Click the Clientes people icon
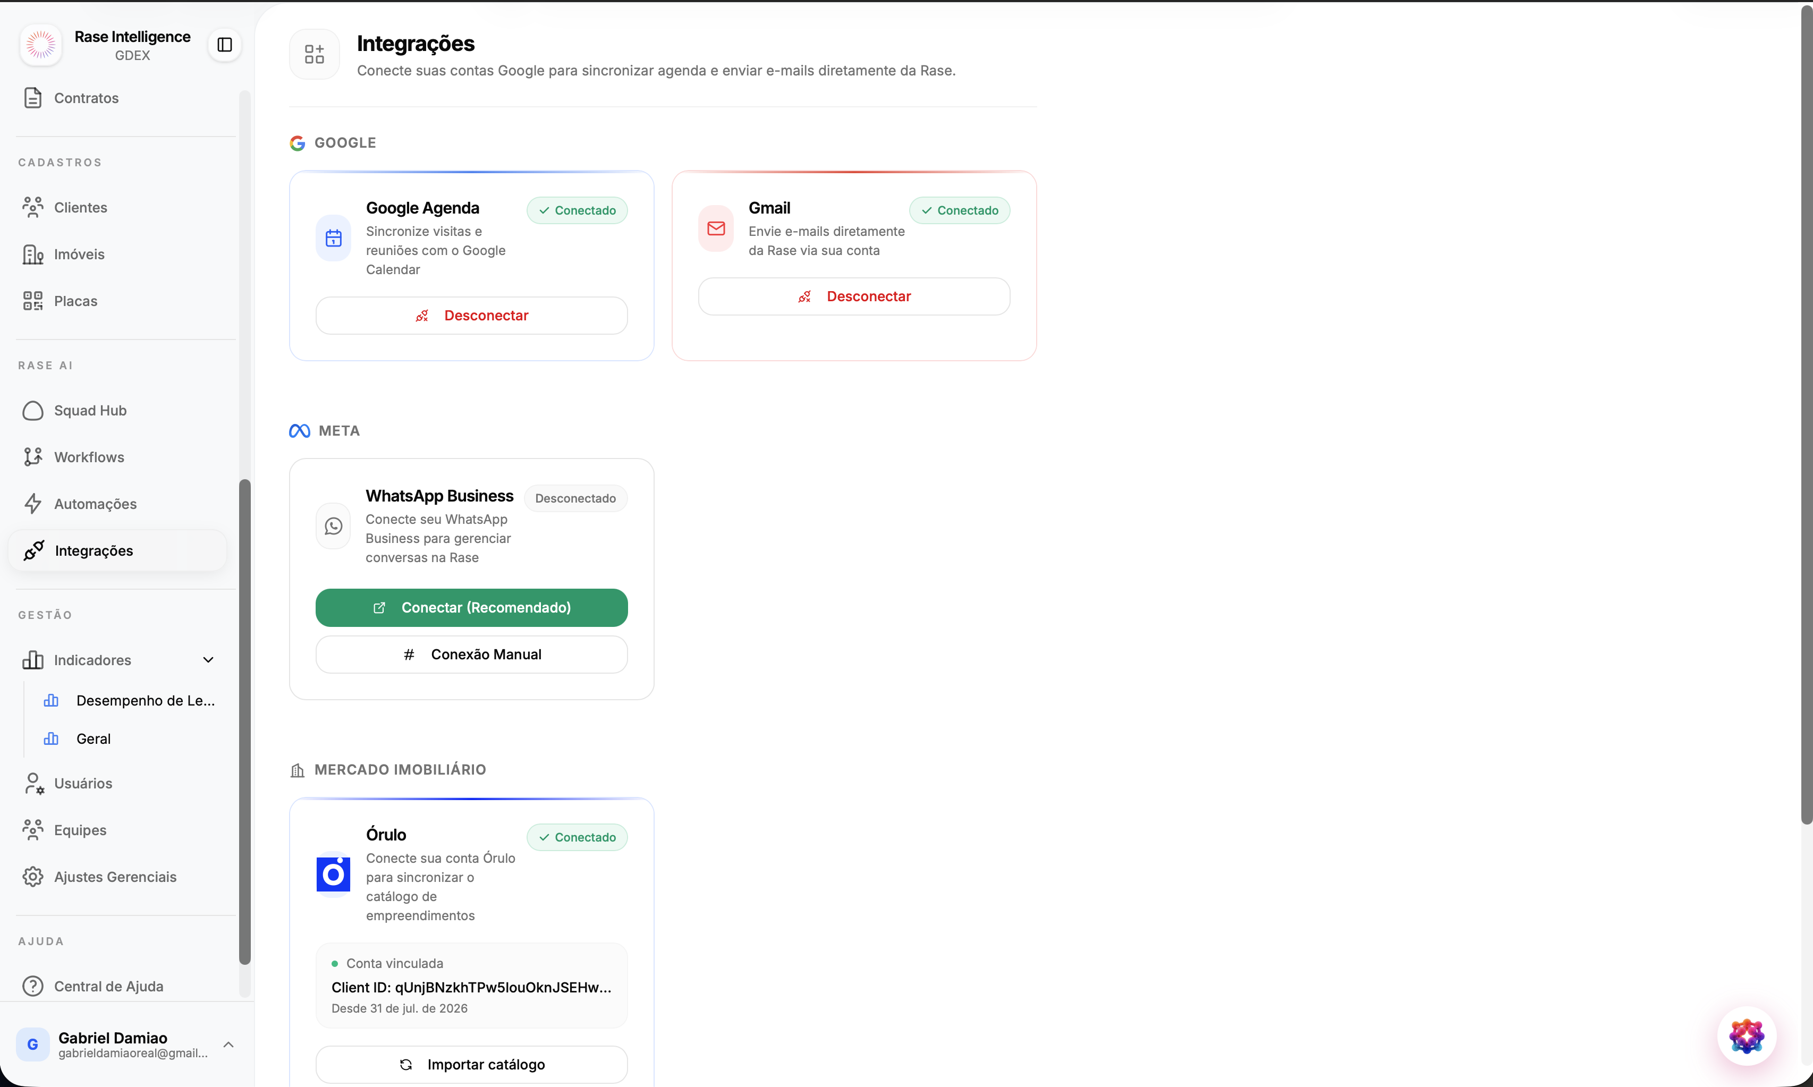Image resolution: width=1813 pixels, height=1087 pixels. pos(33,207)
